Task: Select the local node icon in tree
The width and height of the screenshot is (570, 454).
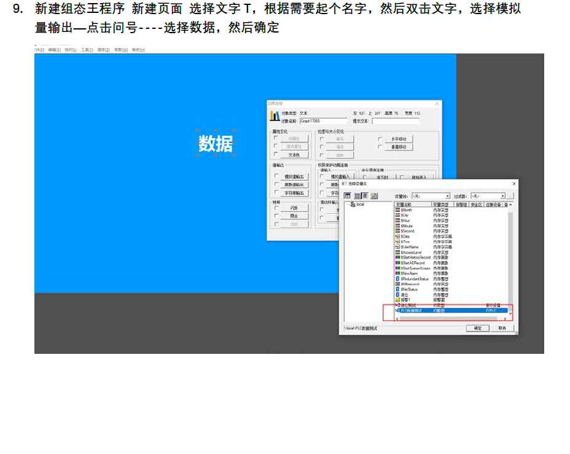Action: 353,205
